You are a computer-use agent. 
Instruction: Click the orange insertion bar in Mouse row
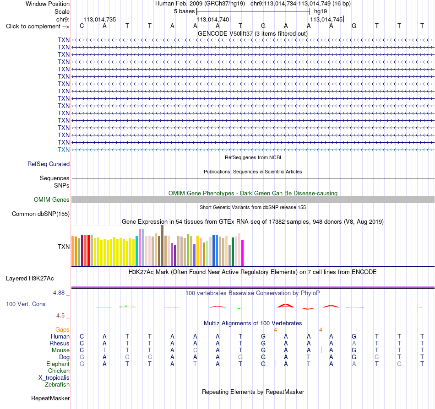pos(321,350)
